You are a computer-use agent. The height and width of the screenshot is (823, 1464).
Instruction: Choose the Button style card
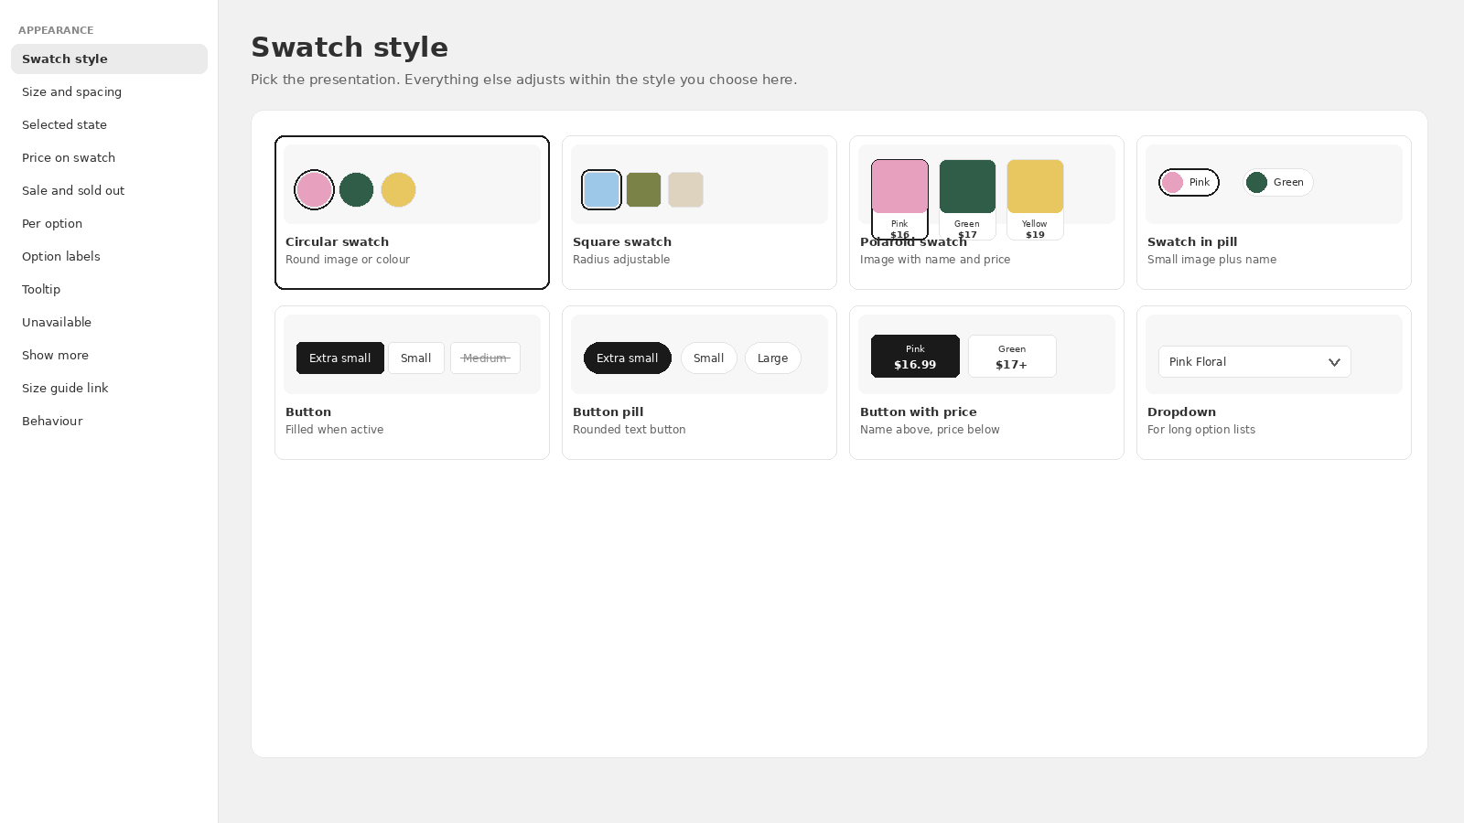pos(412,382)
